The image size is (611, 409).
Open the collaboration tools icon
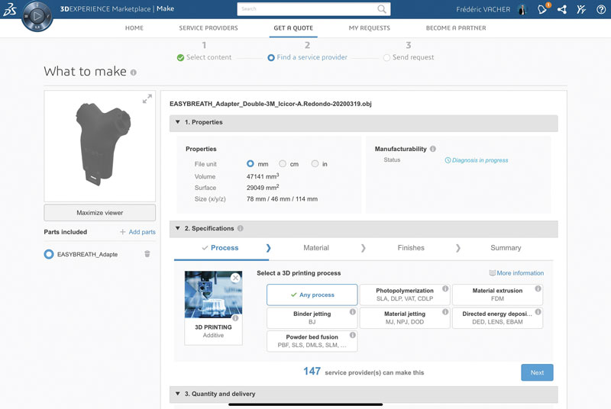[x=581, y=9]
